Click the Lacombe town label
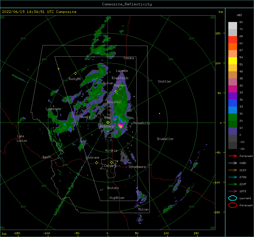Image resolution: width=254 pixels, height=237 pixels. (x=122, y=71)
